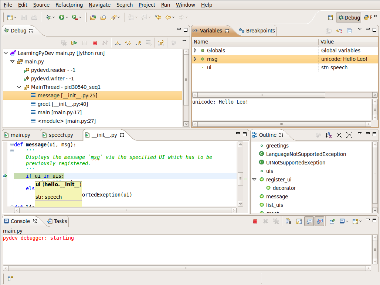The image size is (380, 285).
Task: Switch to the Debug perspective button
Action: click(348, 17)
